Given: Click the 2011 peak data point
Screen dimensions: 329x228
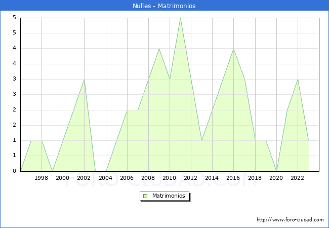Looking at the screenshot, I should click(181, 18).
